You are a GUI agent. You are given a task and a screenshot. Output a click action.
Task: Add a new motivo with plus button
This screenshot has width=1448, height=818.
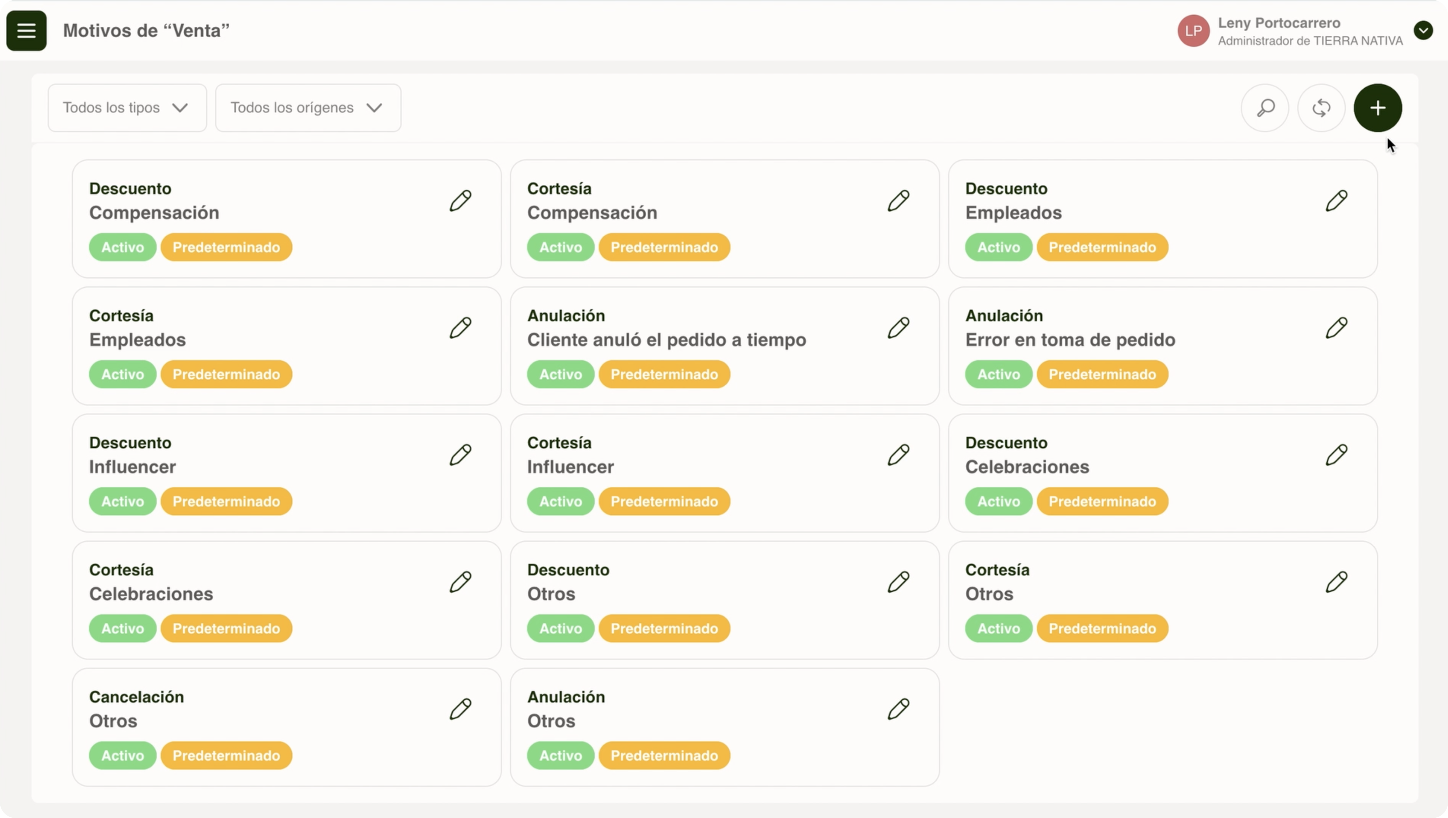click(x=1377, y=108)
